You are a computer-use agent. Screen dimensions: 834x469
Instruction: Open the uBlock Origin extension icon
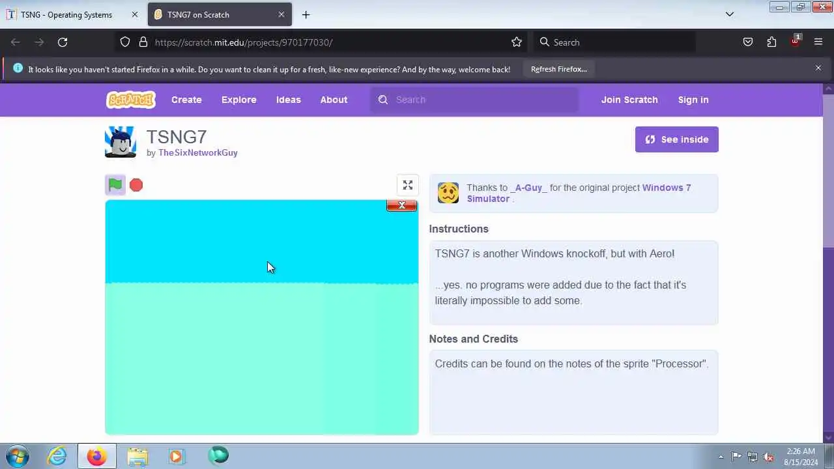pos(795,41)
